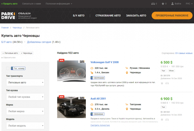This screenshot has height=131, width=194.
Task: Click the user profile icon next to Войти
Action: (x=172, y=4)
